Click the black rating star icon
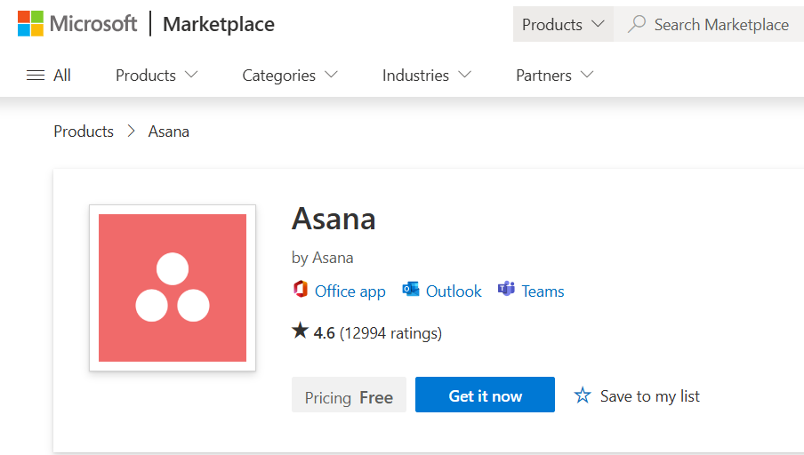Image resolution: width=804 pixels, height=455 pixels. [x=301, y=331]
